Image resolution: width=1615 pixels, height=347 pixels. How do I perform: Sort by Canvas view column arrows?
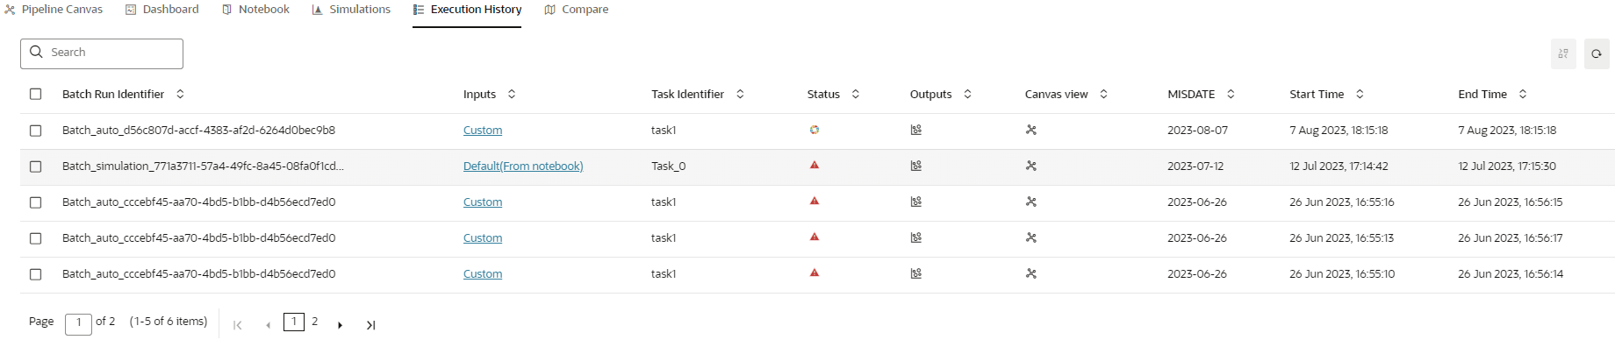tap(1103, 94)
